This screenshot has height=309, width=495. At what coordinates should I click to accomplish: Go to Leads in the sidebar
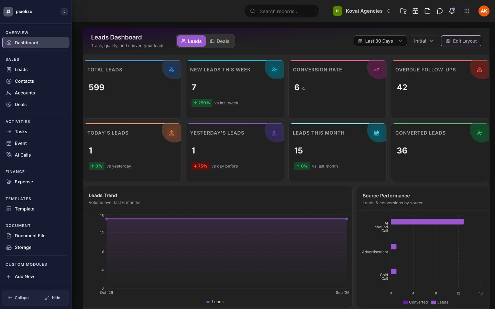pyautogui.click(x=36, y=69)
